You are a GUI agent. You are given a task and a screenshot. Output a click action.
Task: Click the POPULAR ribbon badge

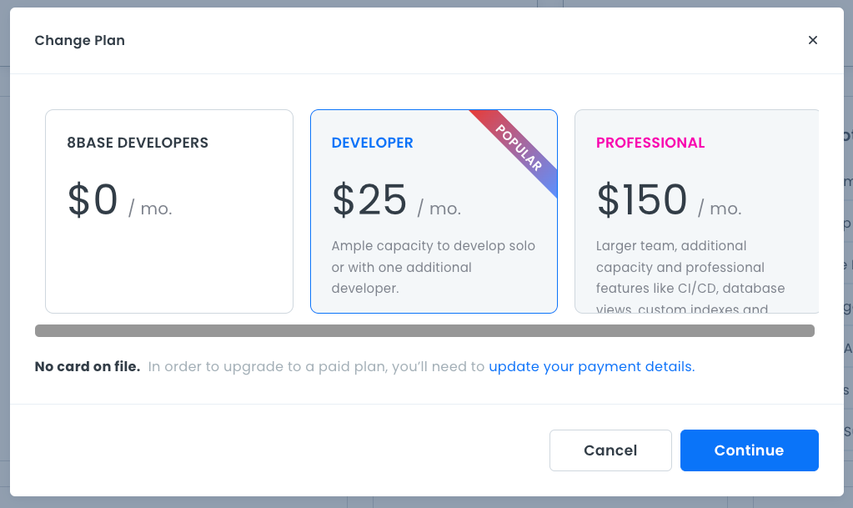click(518, 148)
